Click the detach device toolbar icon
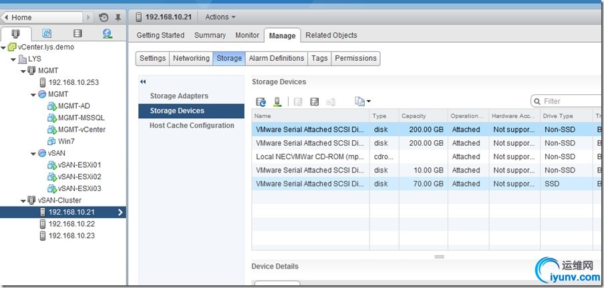Image resolution: width=604 pixels, height=288 pixels. point(298,102)
